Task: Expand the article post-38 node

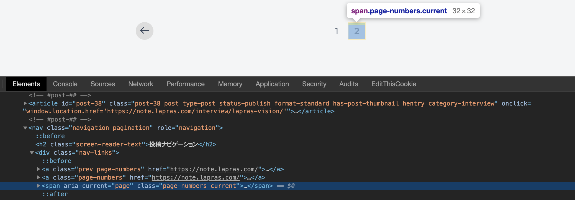Action: click(25, 103)
